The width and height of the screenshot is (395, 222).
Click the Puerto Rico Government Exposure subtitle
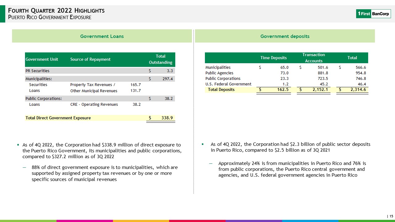click(x=49, y=17)
